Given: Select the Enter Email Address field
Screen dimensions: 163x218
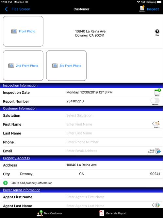Looking at the screenshot, I should point(82,151).
